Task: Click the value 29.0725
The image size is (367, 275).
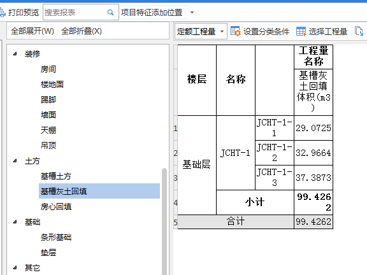Action: point(313,128)
